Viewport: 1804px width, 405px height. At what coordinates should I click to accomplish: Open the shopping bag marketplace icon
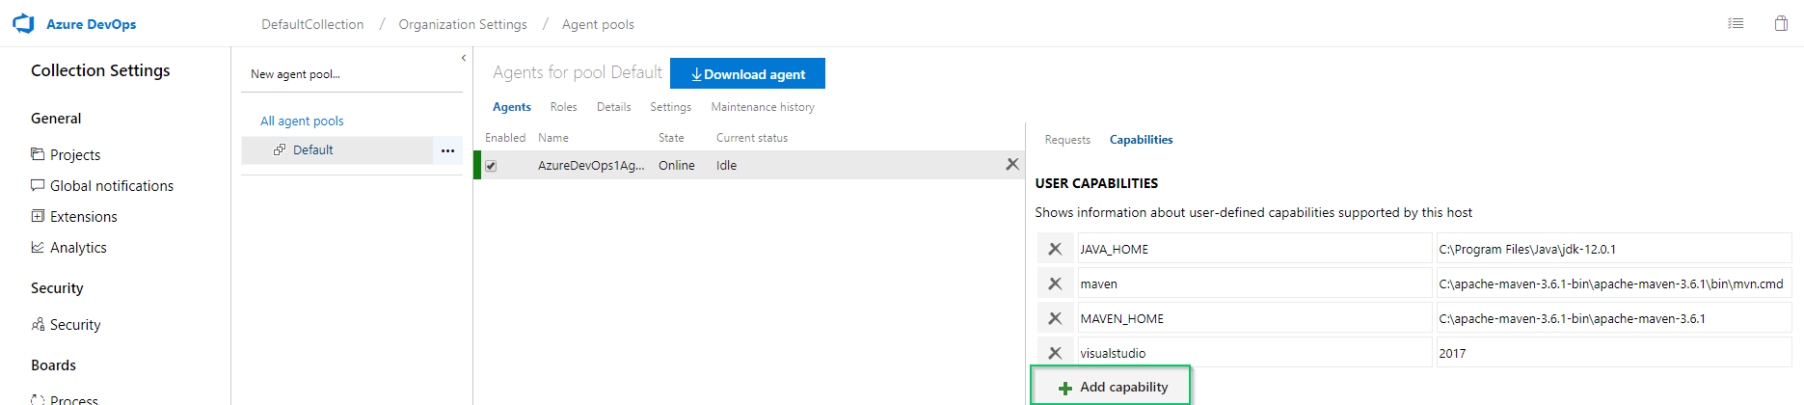pyautogui.click(x=1781, y=24)
